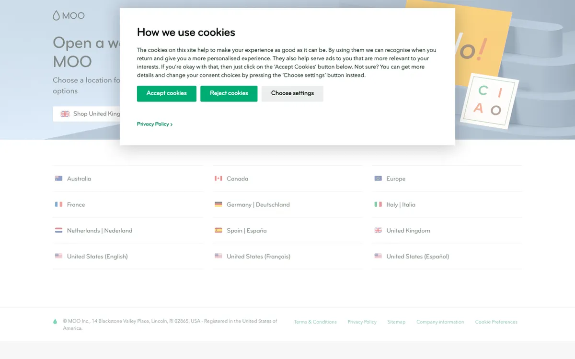The image size is (575, 359).
Task: Click the Netherlands flag icon
Action: coord(59,230)
